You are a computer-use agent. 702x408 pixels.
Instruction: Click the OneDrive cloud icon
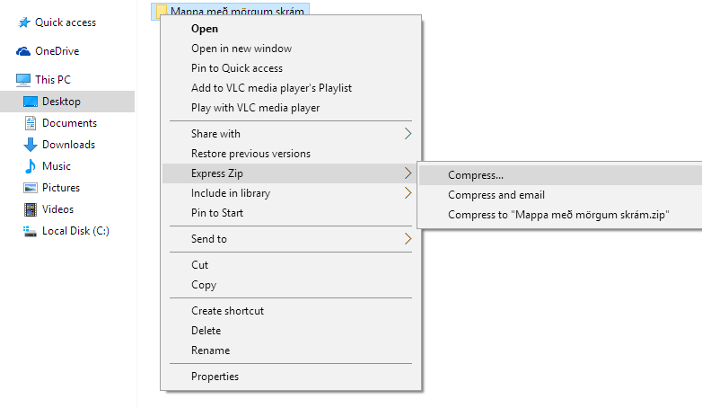[x=24, y=51]
